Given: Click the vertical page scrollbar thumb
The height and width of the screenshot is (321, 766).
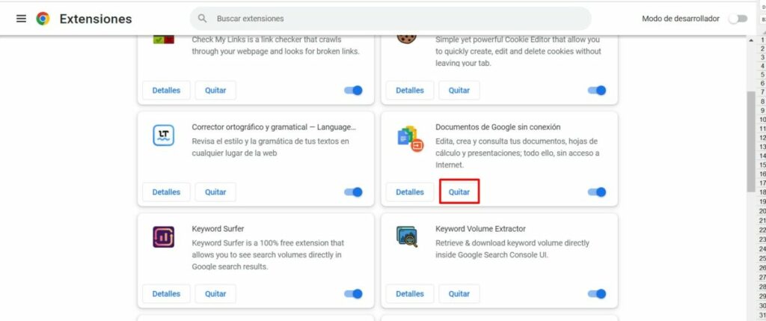Looking at the screenshot, I should coord(751,141).
